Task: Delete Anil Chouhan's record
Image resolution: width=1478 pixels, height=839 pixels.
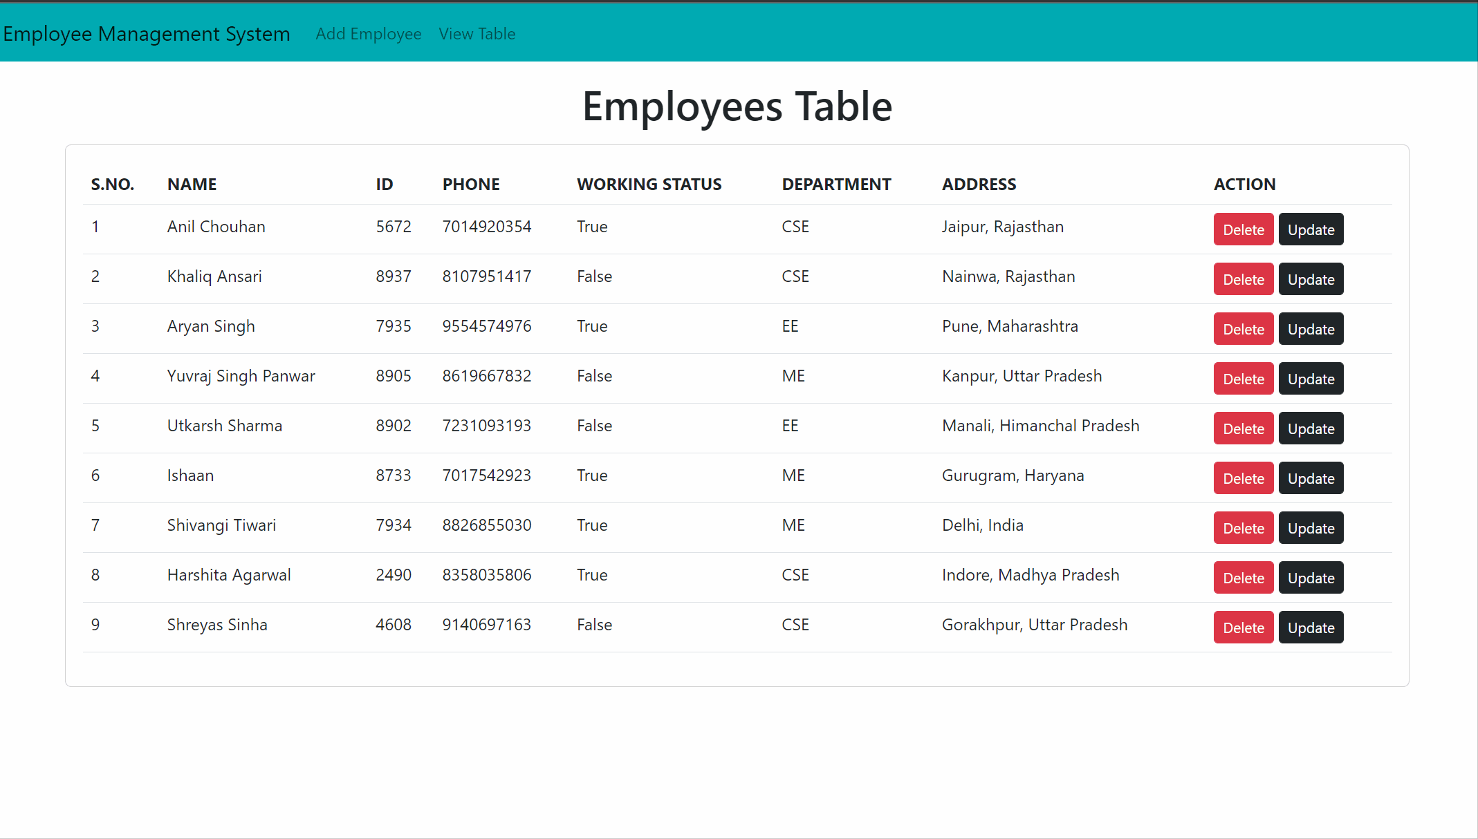Action: tap(1243, 229)
